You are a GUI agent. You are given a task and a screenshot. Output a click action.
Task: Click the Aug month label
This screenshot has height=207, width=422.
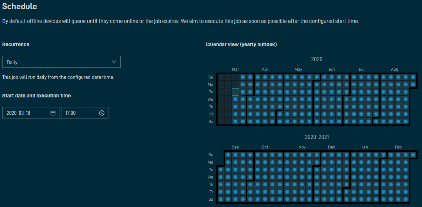[394, 70]
